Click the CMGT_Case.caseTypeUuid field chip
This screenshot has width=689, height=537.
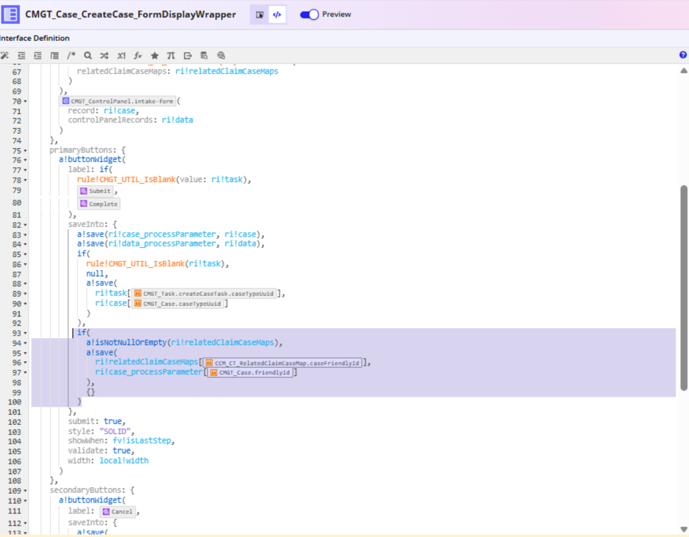pyautogui.click(x=178, y=304)
